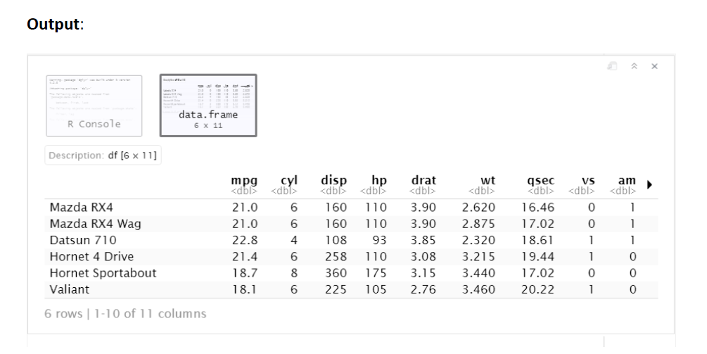Select the Valiant row label

[x=70, y=289]
